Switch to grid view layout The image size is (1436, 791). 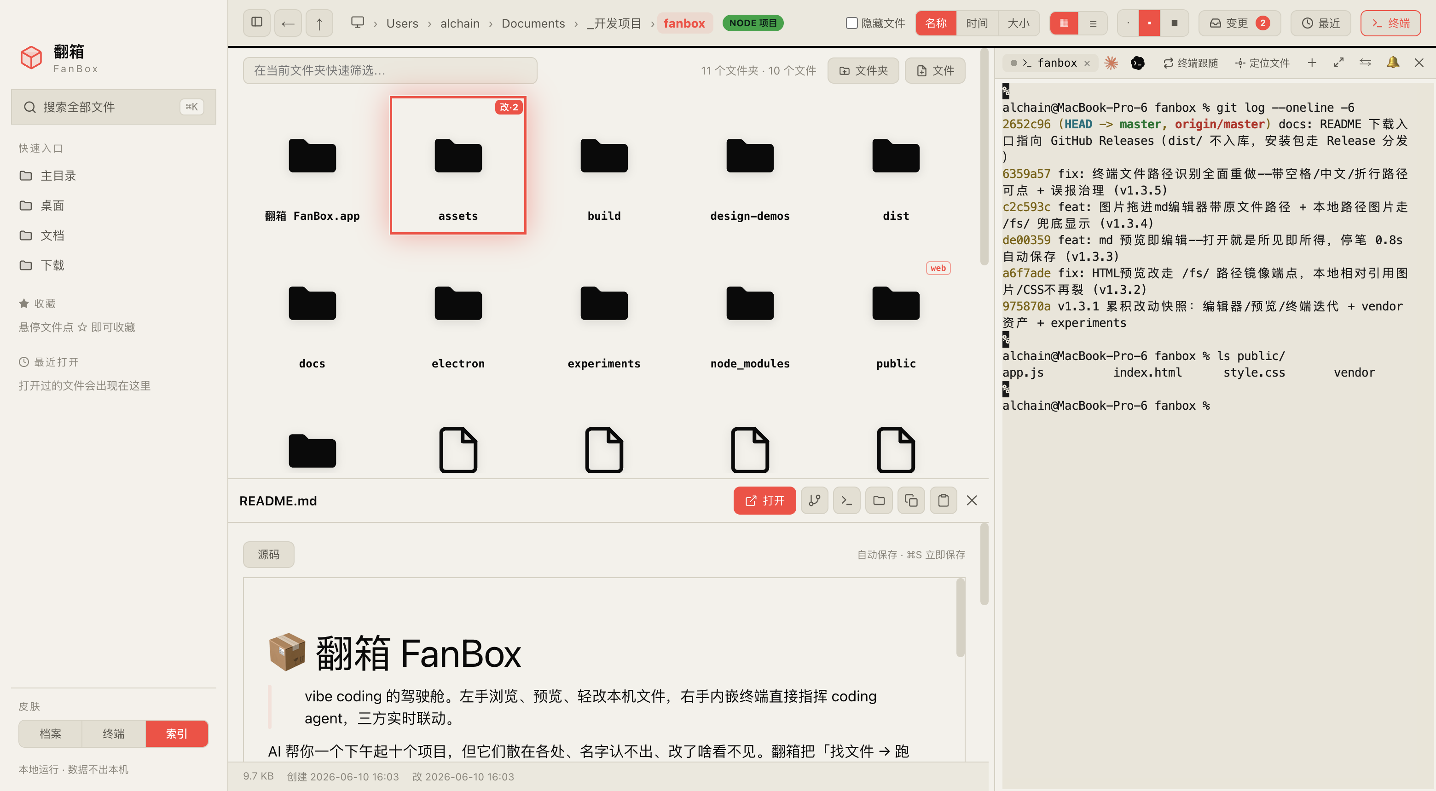click(1064, 23)
